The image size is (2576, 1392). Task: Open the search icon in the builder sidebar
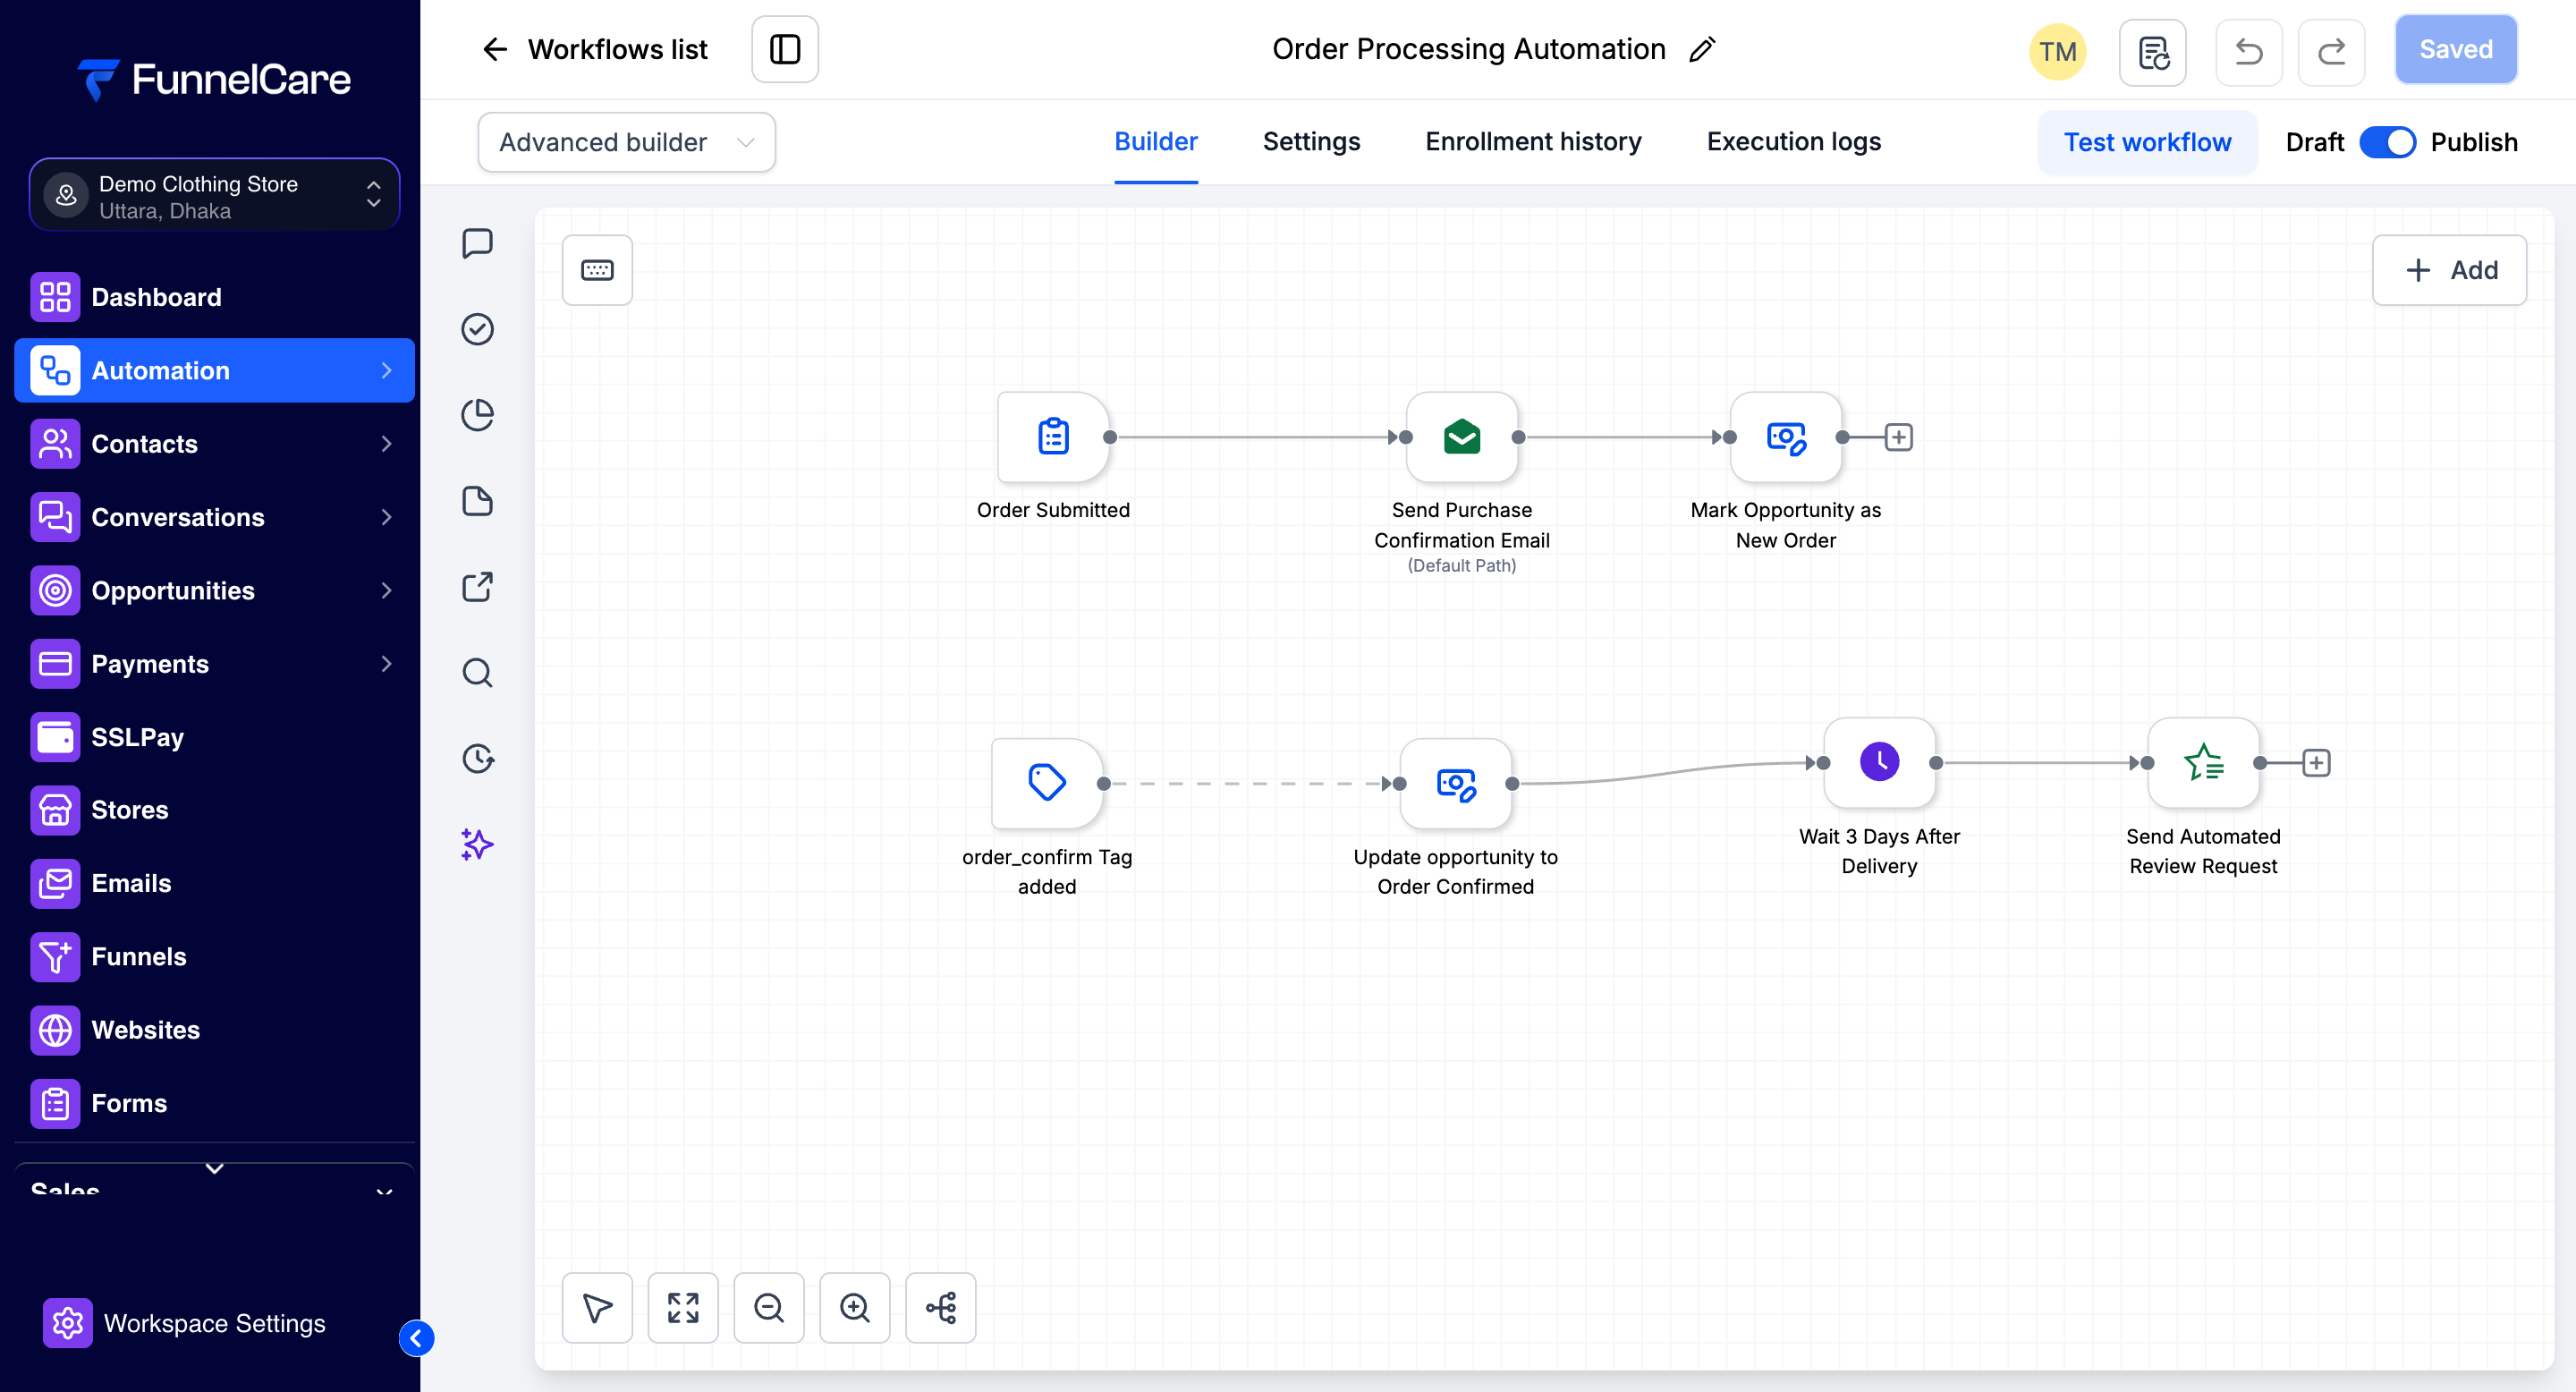coord(477,673)
